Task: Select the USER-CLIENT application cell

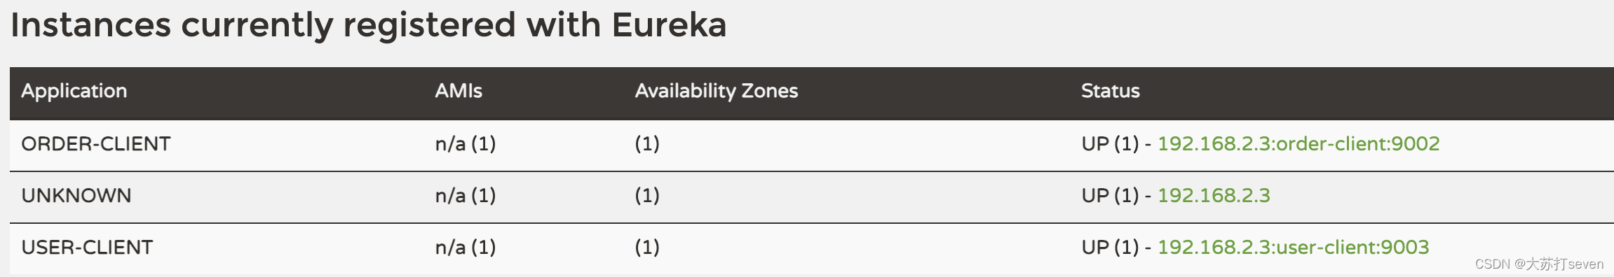Action: [x=87, y=248]
